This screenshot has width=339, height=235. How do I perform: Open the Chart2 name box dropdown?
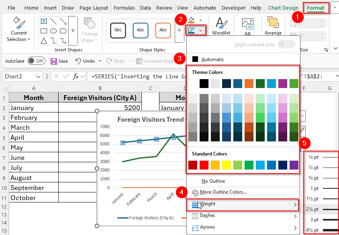[x=39, y=76]
